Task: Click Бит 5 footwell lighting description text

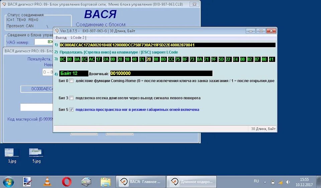Action: [x=137, y=110]
